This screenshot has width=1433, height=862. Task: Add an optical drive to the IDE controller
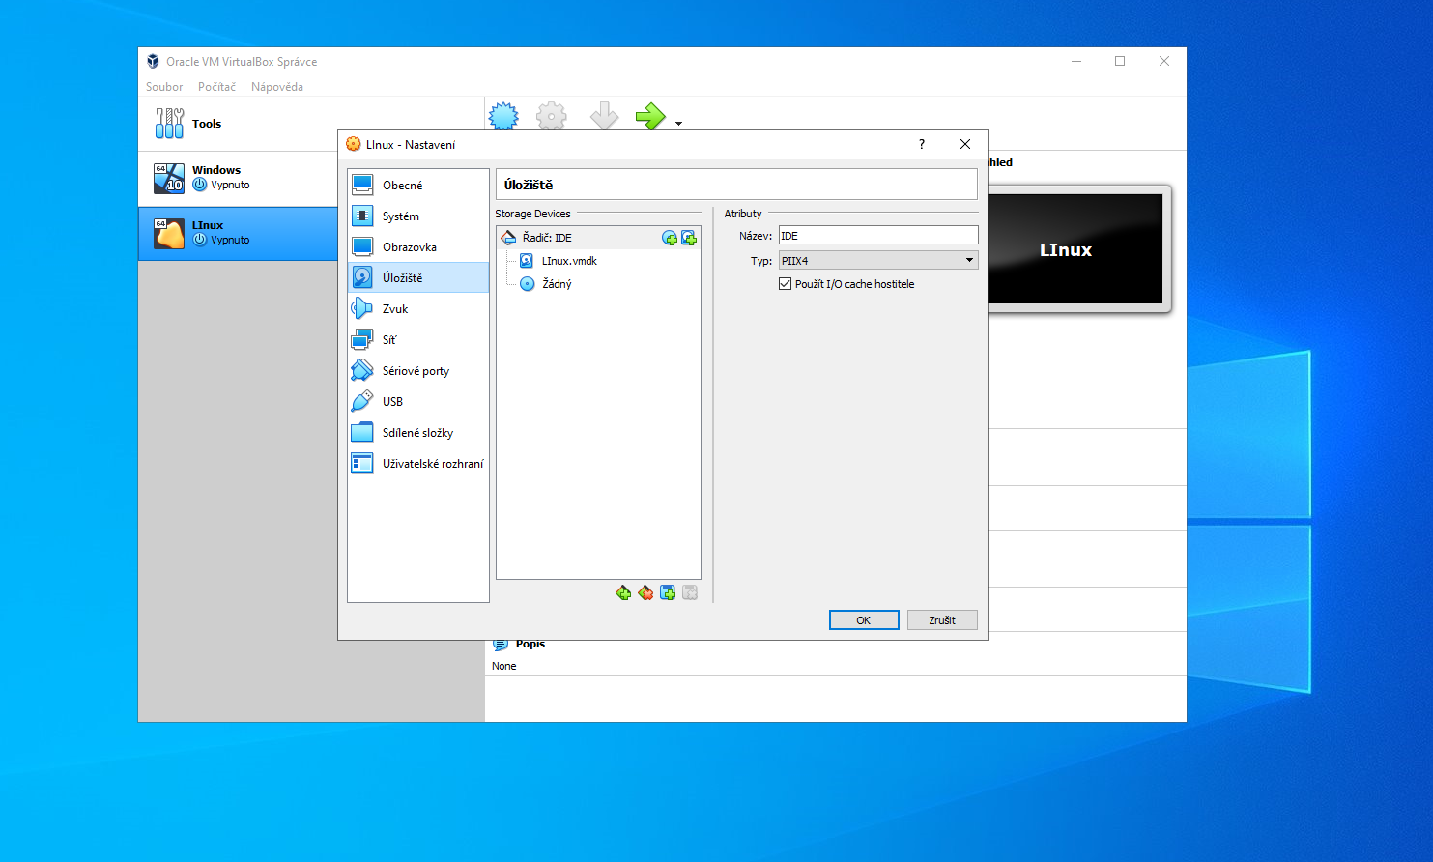[670, 238]
